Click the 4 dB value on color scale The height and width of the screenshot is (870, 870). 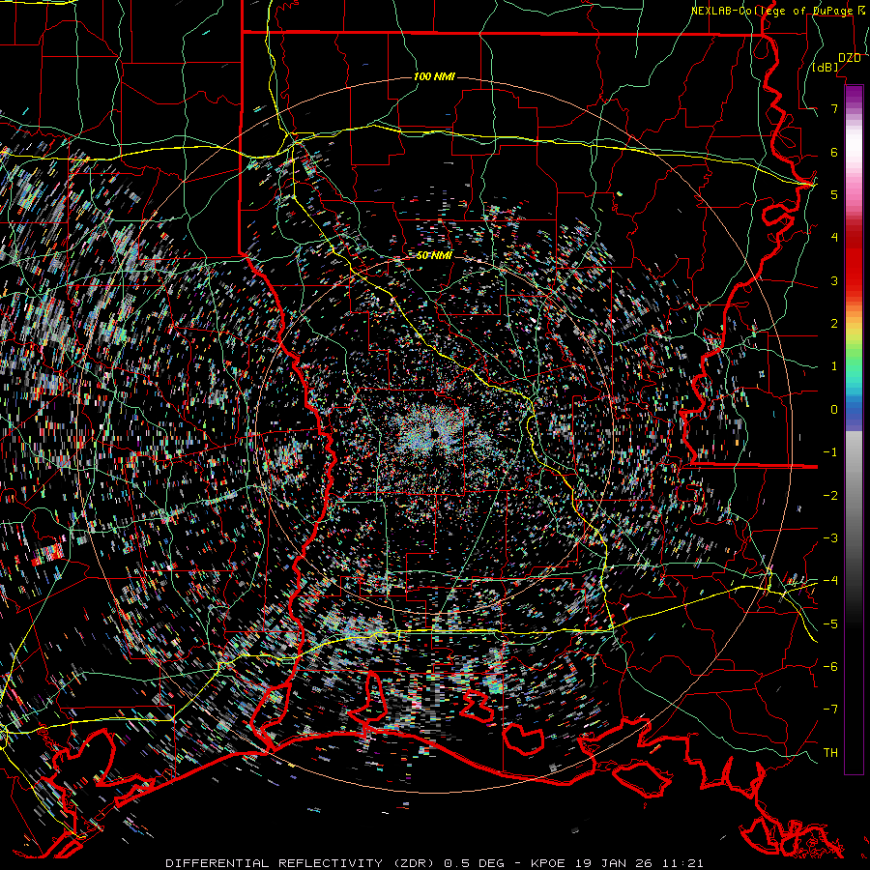tap(834, 238)
